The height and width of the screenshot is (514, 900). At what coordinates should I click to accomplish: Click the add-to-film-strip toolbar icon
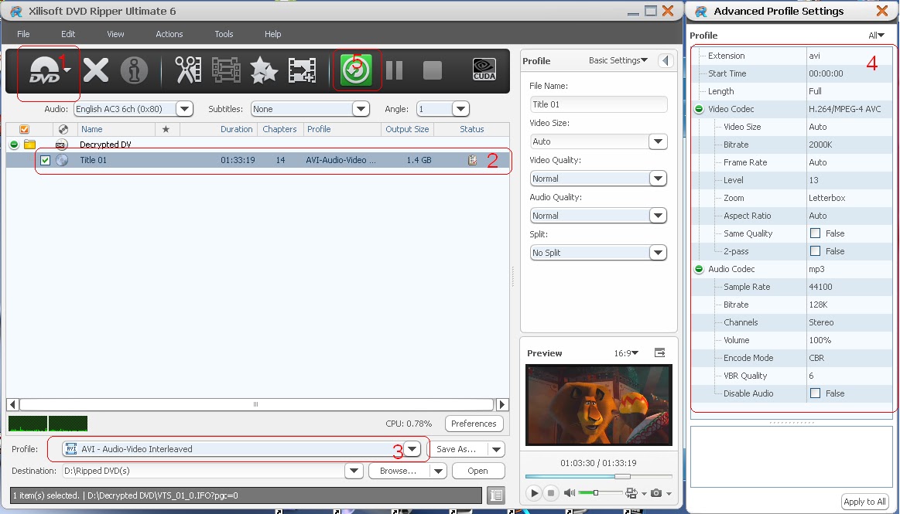pos(302,70)
